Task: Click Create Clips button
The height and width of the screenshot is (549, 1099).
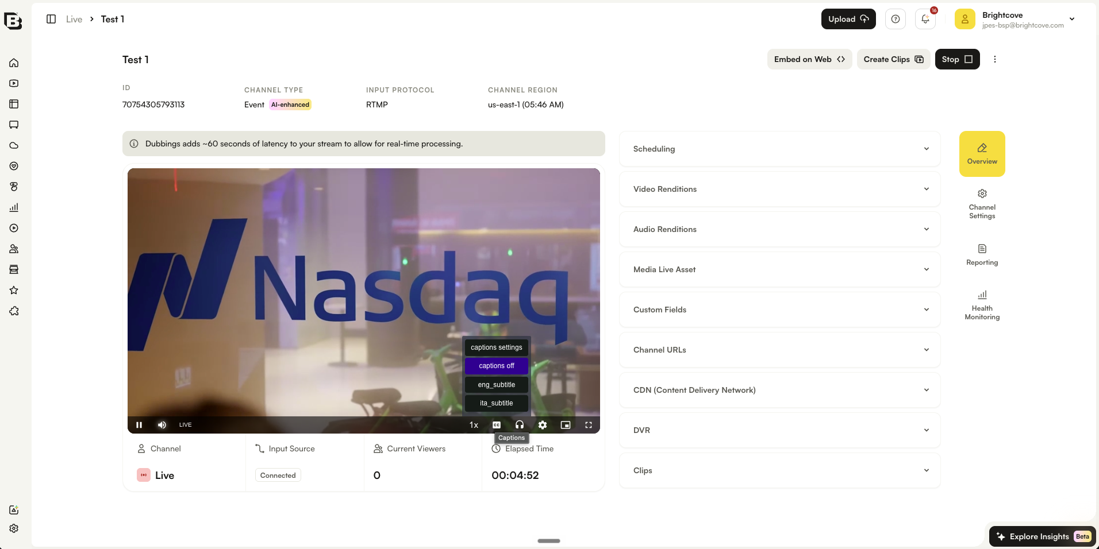Action: pyautogui.click(x=893, y=59)
